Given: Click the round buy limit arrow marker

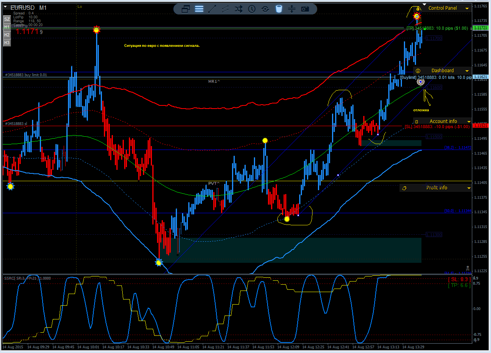Looking at the screenshot, I should tap(420, 82).
